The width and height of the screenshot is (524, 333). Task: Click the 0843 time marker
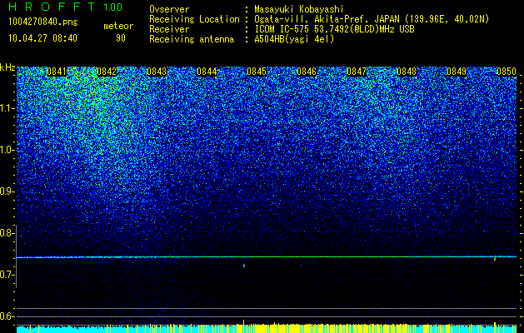tap(157, 72)
